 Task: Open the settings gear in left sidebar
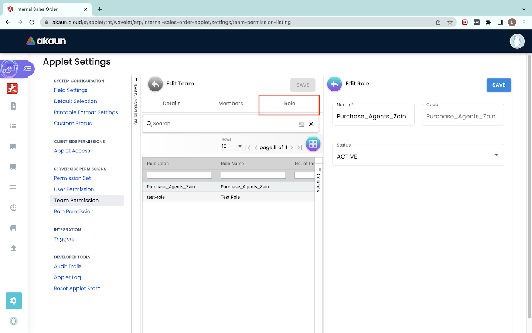click(x=14, y=301)
